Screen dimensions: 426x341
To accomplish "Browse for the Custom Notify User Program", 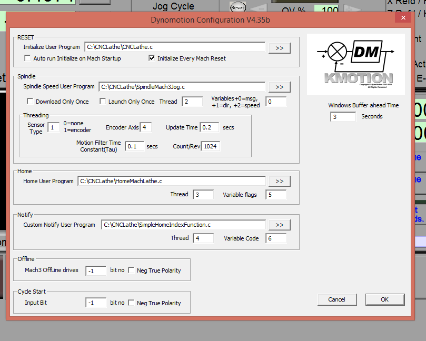I will tap(279, 225).
